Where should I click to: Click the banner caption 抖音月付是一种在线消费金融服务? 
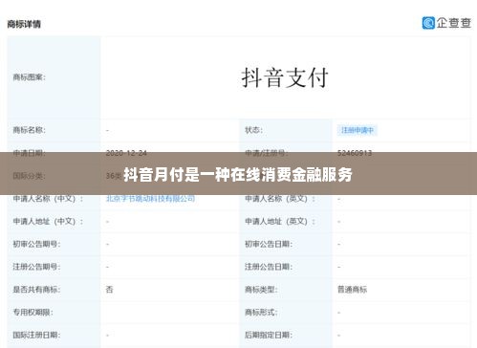coord(238,174)
